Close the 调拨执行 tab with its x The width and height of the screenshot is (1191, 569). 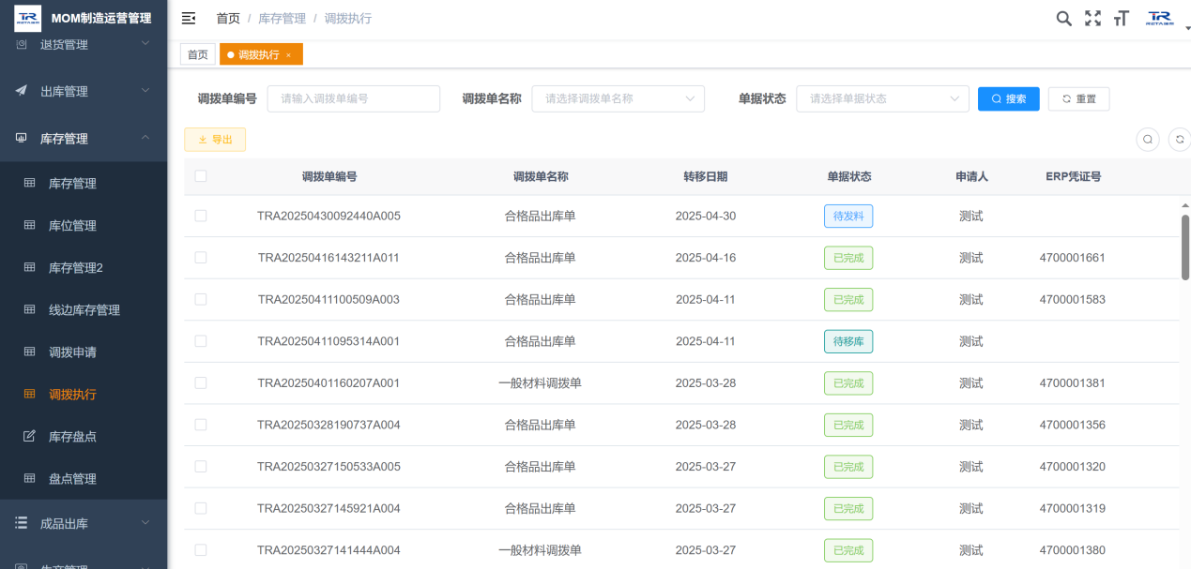tap(288, 55)
